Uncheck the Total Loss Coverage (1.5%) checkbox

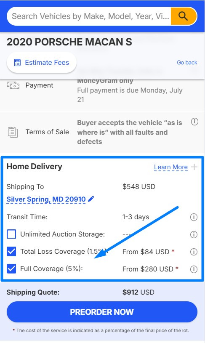pos(11,252)
